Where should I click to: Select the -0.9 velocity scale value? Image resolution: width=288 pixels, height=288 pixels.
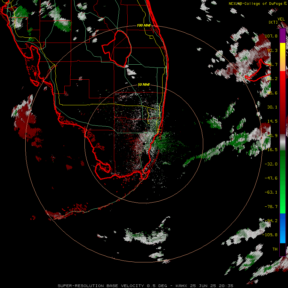tap(272, 136)
